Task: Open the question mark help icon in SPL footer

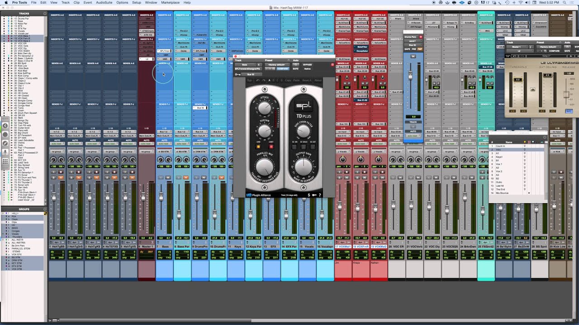Action: coord(320,195)
